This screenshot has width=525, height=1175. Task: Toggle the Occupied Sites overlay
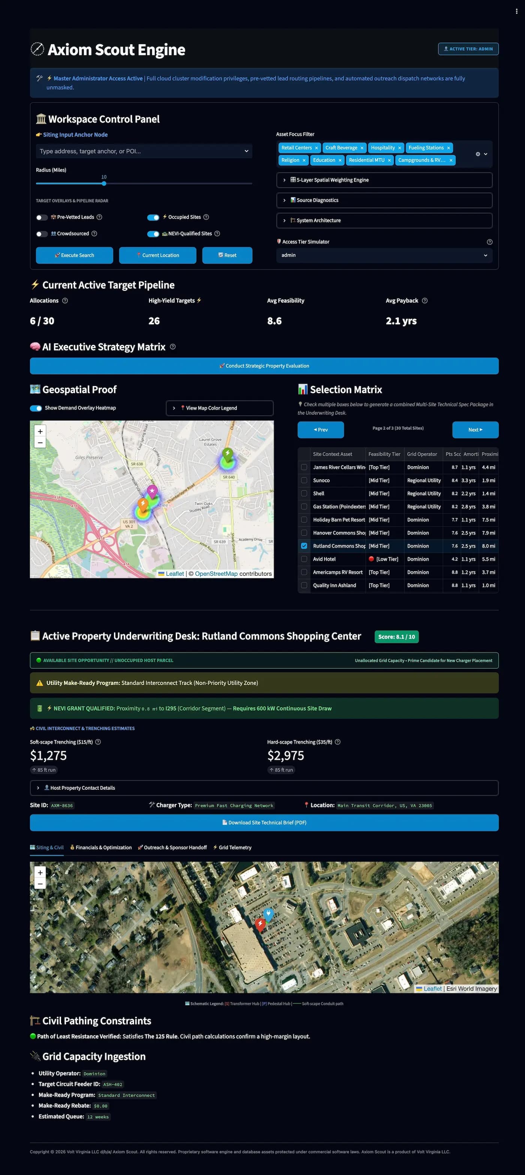click(153, 218)
